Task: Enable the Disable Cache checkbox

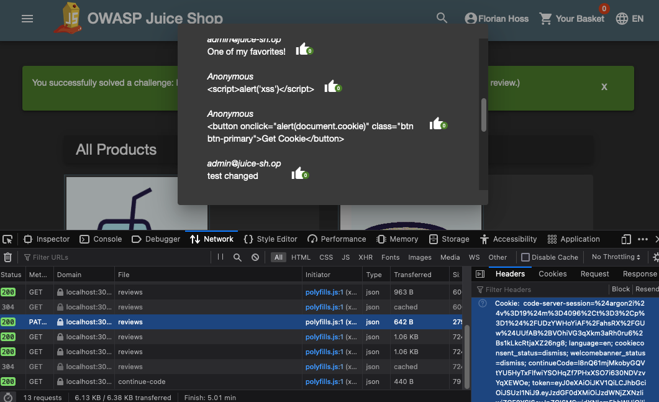Action: (x=525, y=257)
